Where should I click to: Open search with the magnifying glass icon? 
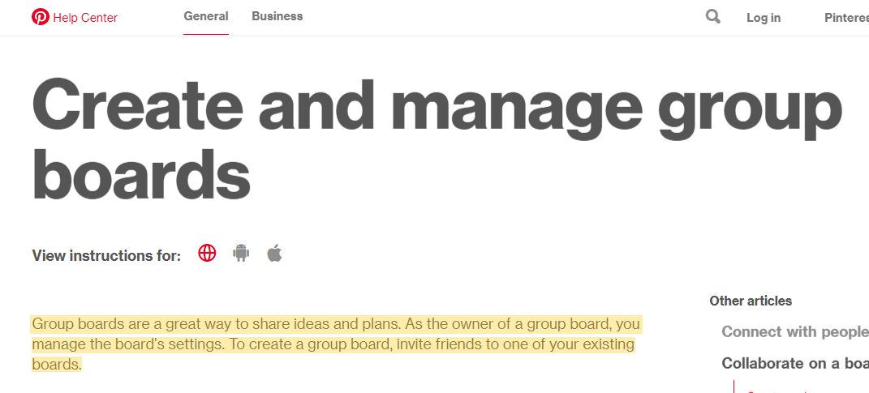pyautogui.click(x=713, y=16)
